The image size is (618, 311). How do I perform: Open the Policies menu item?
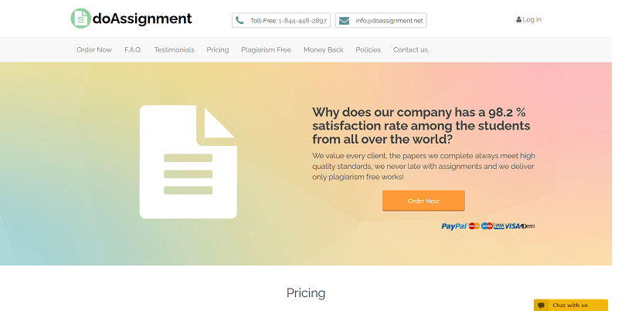[x=368, y=49]
